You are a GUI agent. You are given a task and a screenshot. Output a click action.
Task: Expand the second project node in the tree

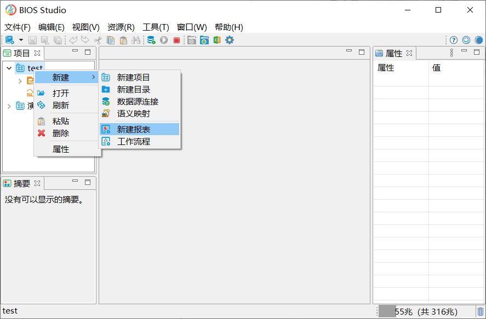[x=9, y=106]
